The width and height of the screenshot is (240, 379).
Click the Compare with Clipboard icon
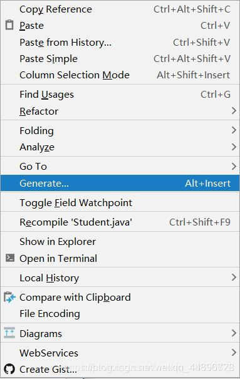tap(9, 298)
